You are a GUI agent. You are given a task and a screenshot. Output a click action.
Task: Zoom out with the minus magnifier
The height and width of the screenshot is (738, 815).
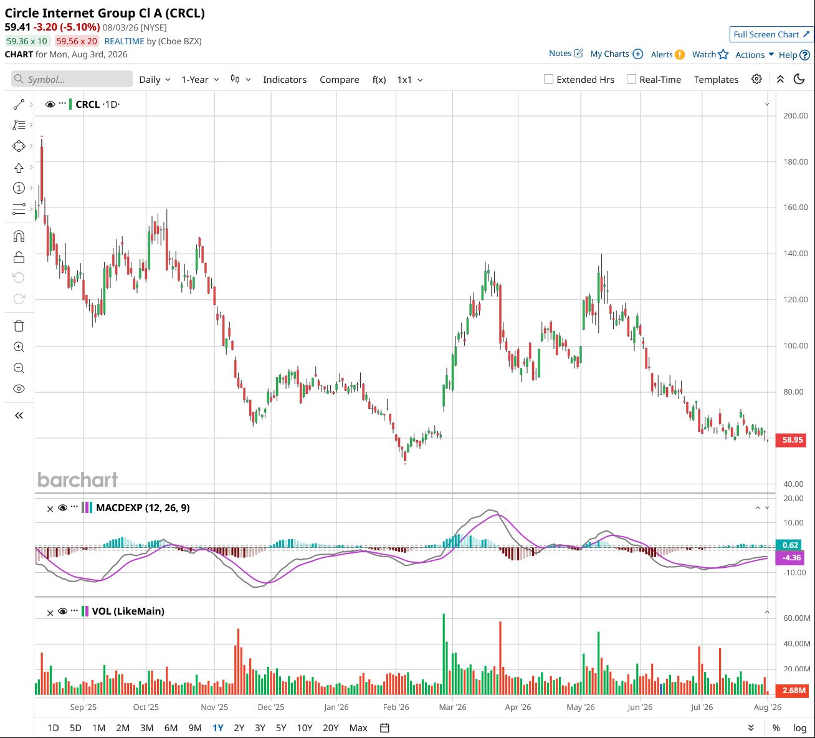click(x=19, y=368)
